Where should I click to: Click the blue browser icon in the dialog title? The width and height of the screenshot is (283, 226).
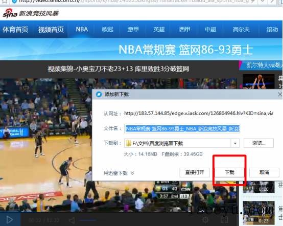pos(99,94)
